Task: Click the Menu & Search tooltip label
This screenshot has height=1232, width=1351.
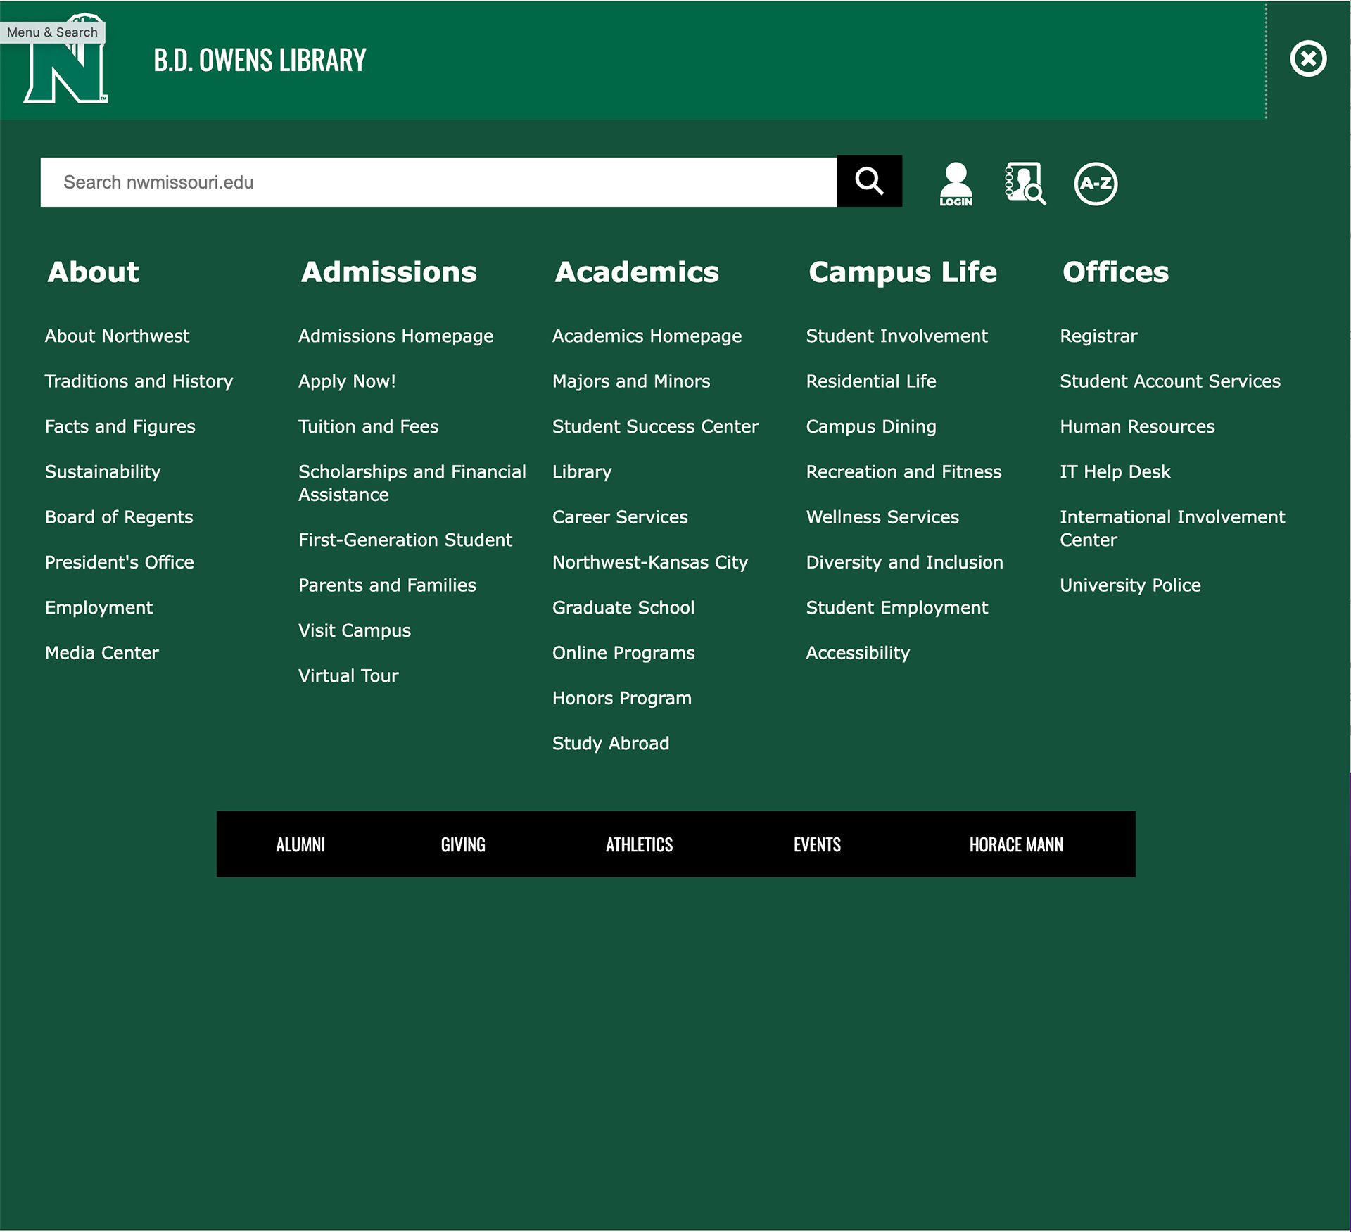Action: (x=52, y=32)
